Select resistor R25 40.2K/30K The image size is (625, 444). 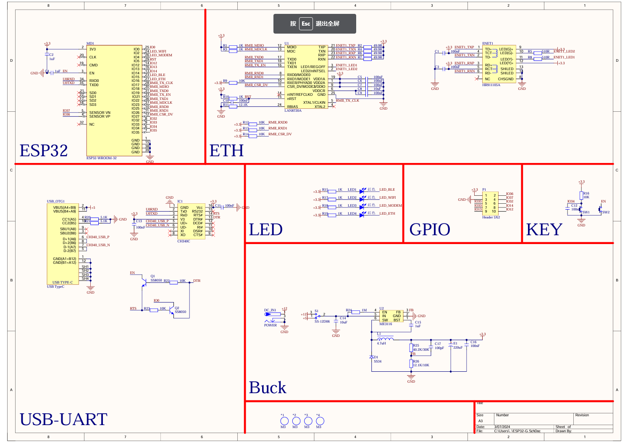(x=411, y=348)
